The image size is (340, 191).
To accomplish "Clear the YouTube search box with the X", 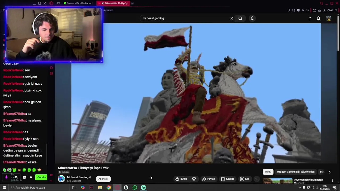I will pos(232,18).
